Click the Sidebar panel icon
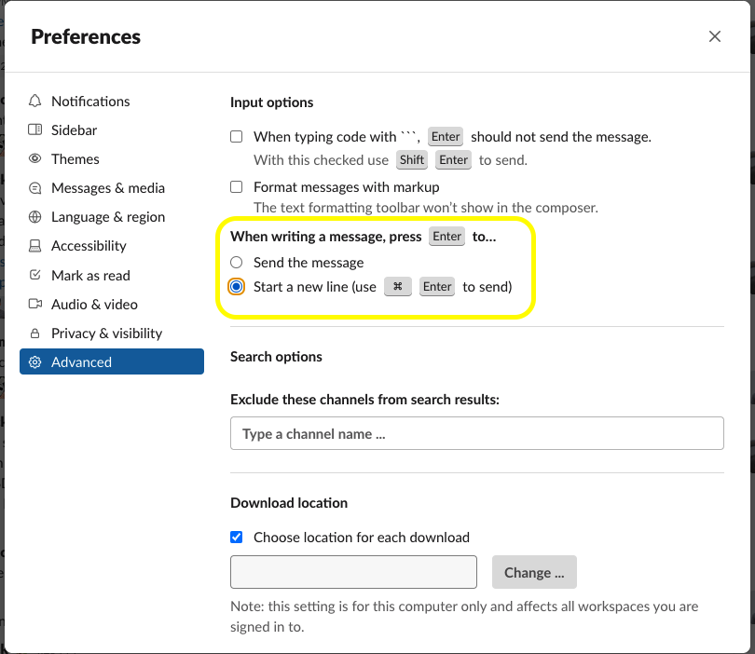This screenshot has width=755, height=654. [35, 129]
